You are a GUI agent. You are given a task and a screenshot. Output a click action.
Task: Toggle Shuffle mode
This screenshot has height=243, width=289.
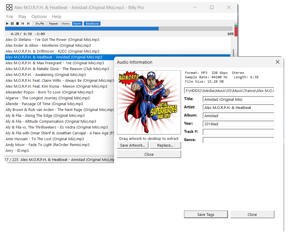(40, 24)
